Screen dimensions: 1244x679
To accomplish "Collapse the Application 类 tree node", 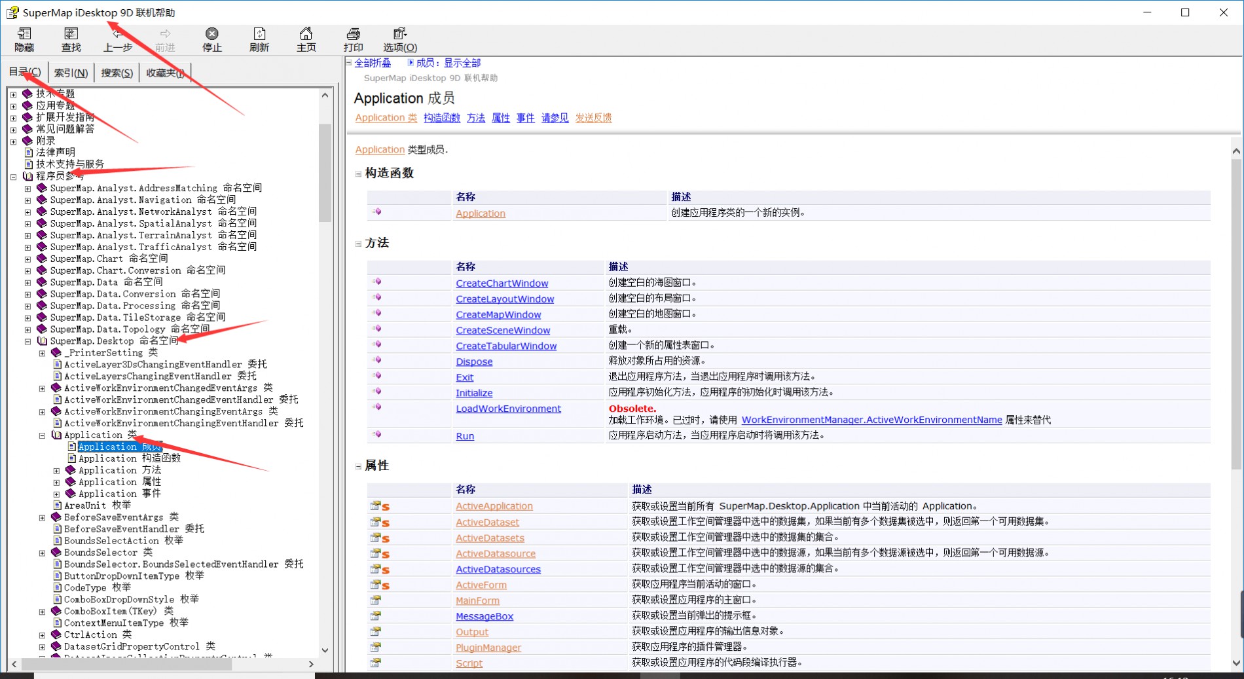I will coord(42,435).
